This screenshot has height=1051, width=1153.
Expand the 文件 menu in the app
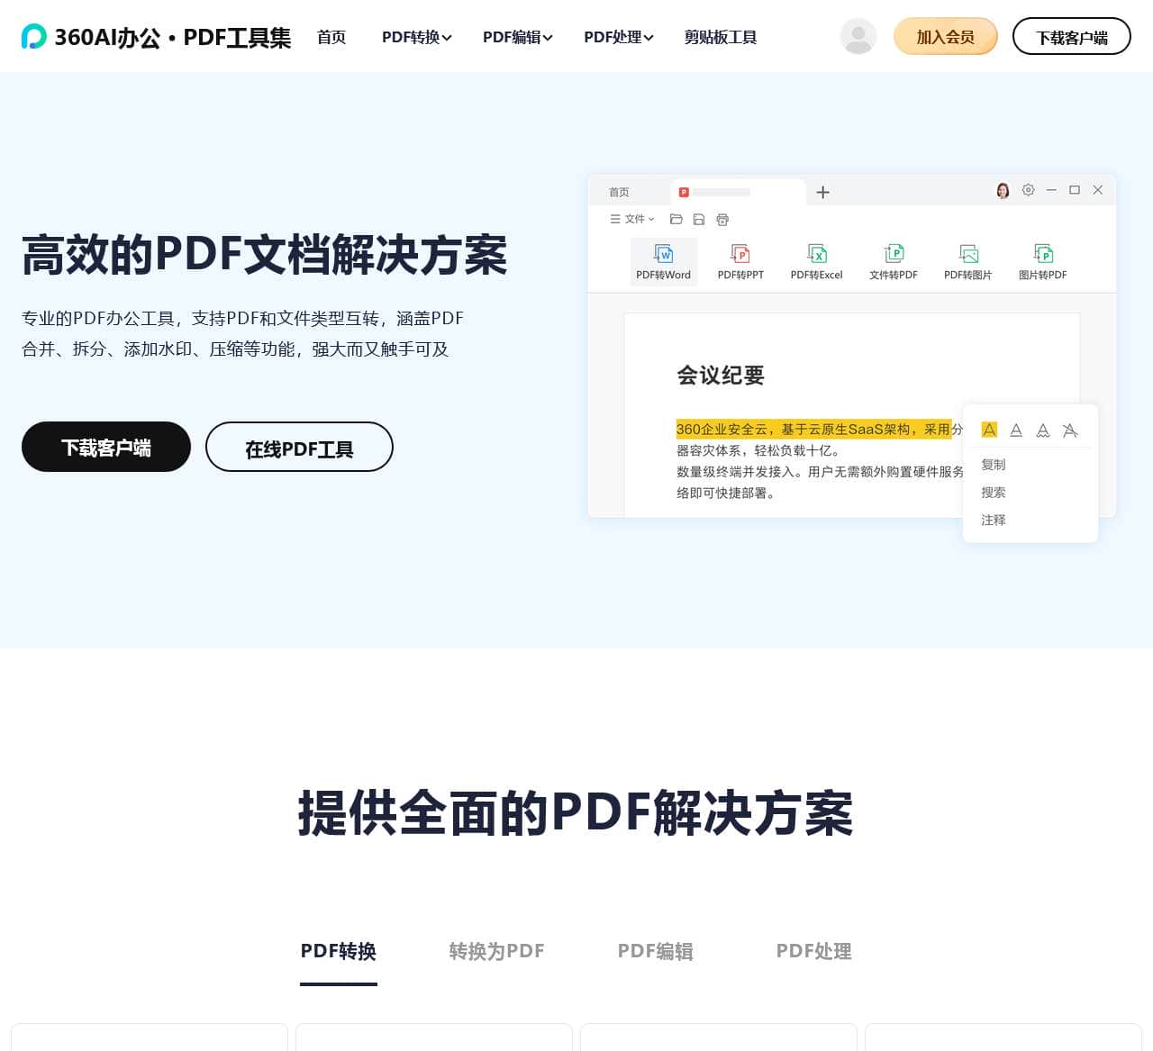click(x=631, y=219)
